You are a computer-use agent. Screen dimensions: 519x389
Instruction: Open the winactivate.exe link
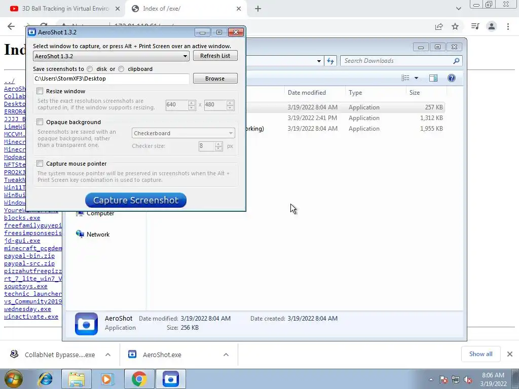(31, 317)
